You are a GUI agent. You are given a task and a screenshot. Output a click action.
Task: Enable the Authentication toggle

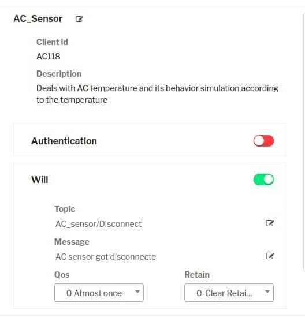click(x=263, y=141)
